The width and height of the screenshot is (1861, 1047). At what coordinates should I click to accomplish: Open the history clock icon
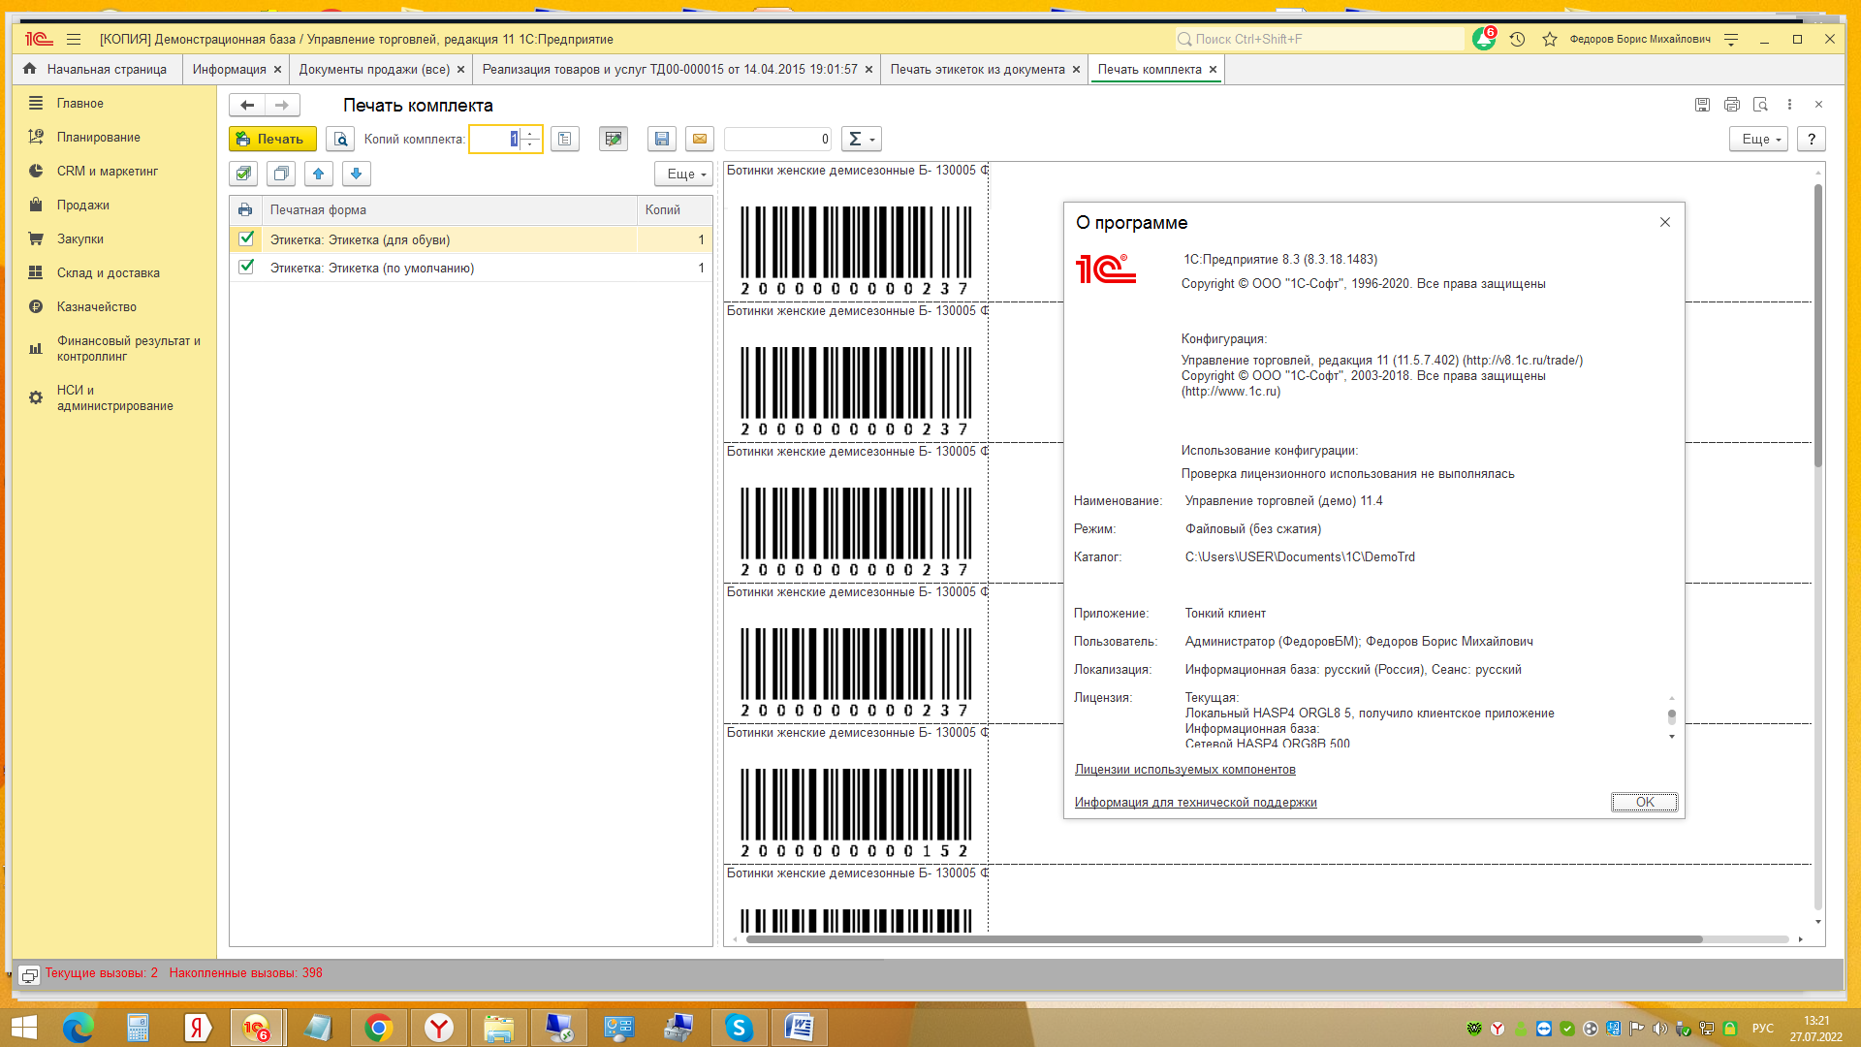click(1518, 39)
